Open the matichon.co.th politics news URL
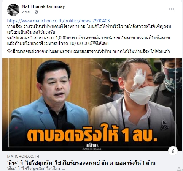183x171 pixels. 58,21
